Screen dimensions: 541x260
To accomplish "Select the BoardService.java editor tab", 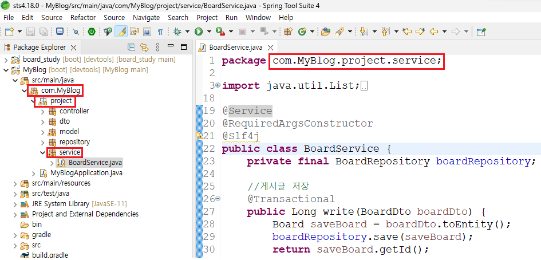I will [236, 48].
